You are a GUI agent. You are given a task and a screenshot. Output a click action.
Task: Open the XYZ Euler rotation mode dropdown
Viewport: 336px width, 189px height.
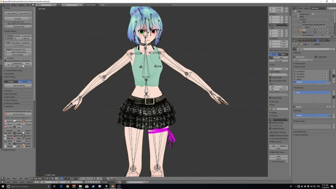pos(279,25)
